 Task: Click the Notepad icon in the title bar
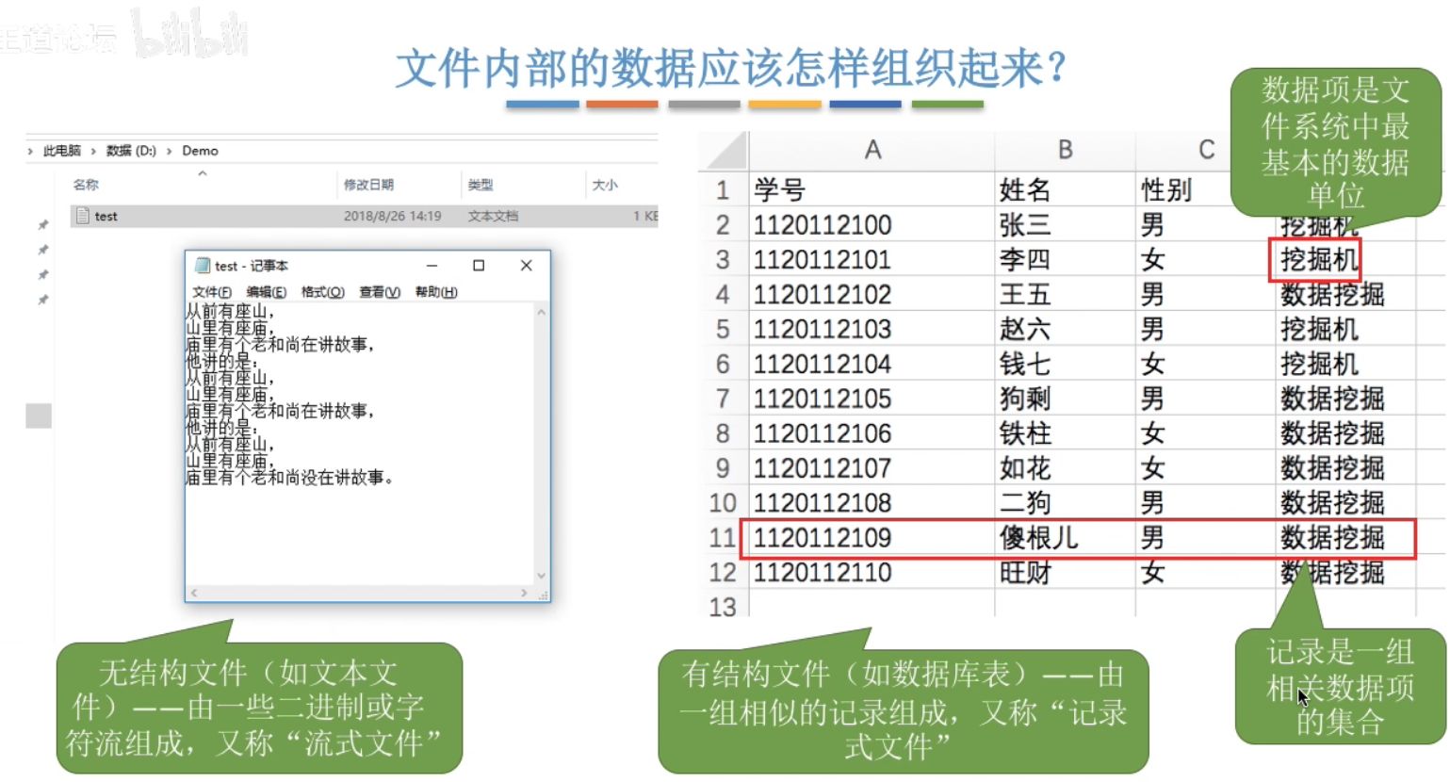pos(202,266)
